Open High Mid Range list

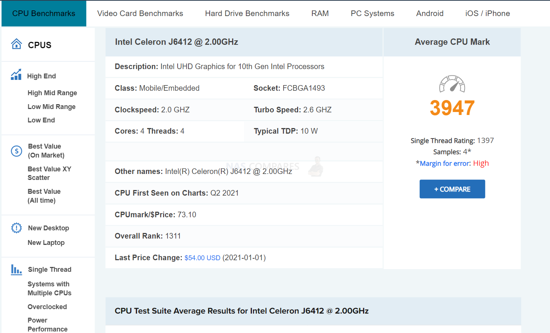coord(52,93)
